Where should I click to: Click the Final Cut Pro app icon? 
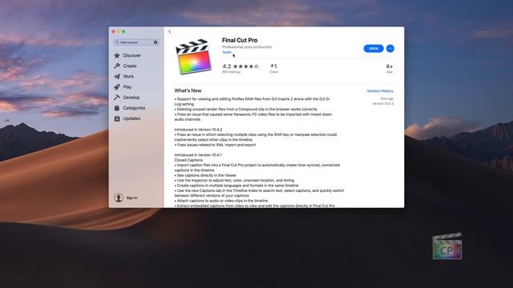tap(194, 57)
